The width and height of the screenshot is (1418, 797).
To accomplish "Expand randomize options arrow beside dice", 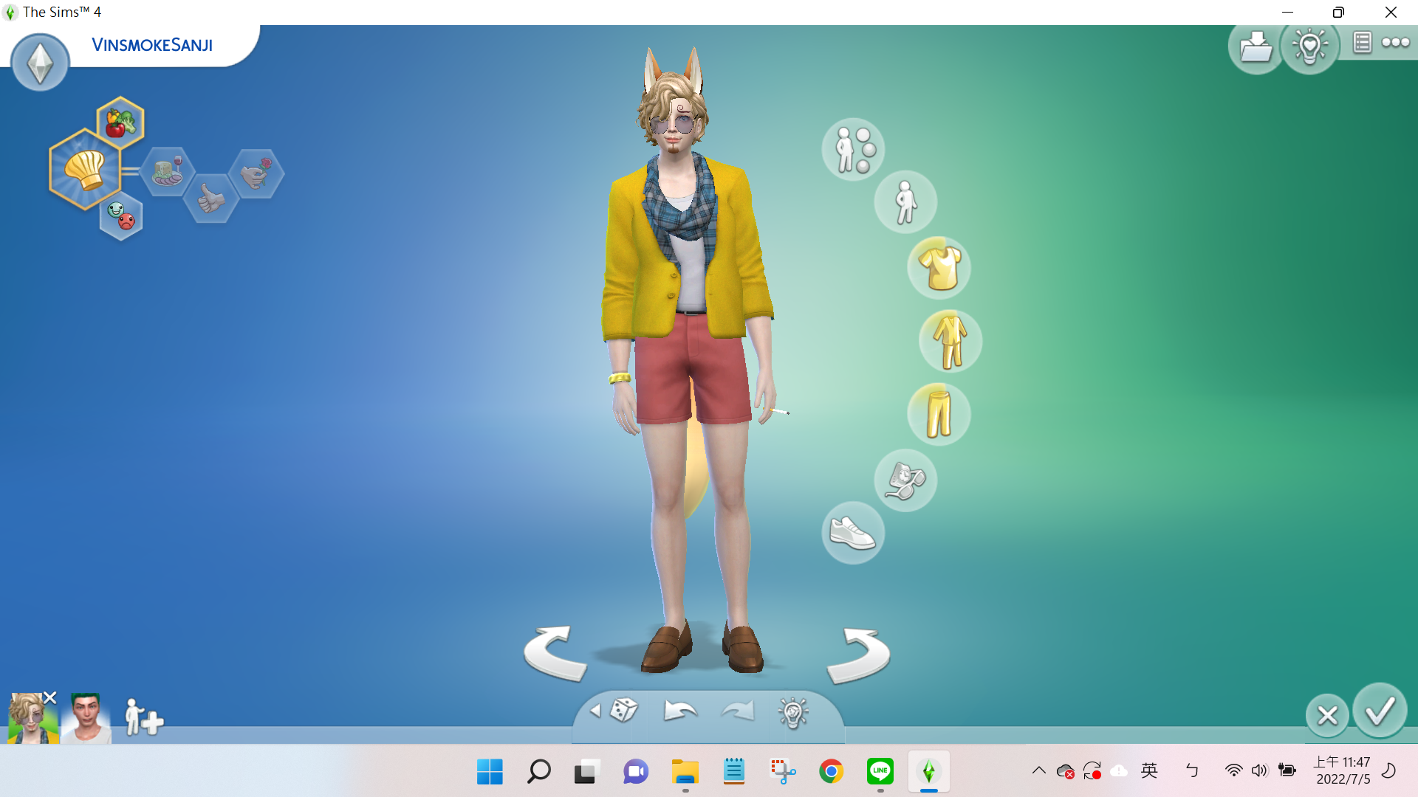I will 595,711.
